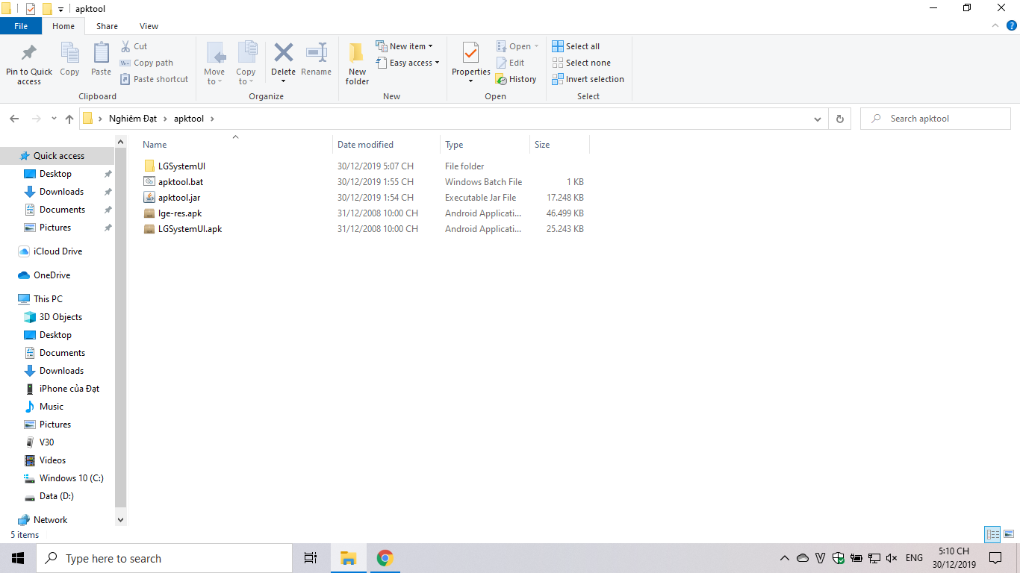Open the Move to dropdown
Image resolution: width=1020 pixels, height=573 pixels.
click(x=214, y=63)
